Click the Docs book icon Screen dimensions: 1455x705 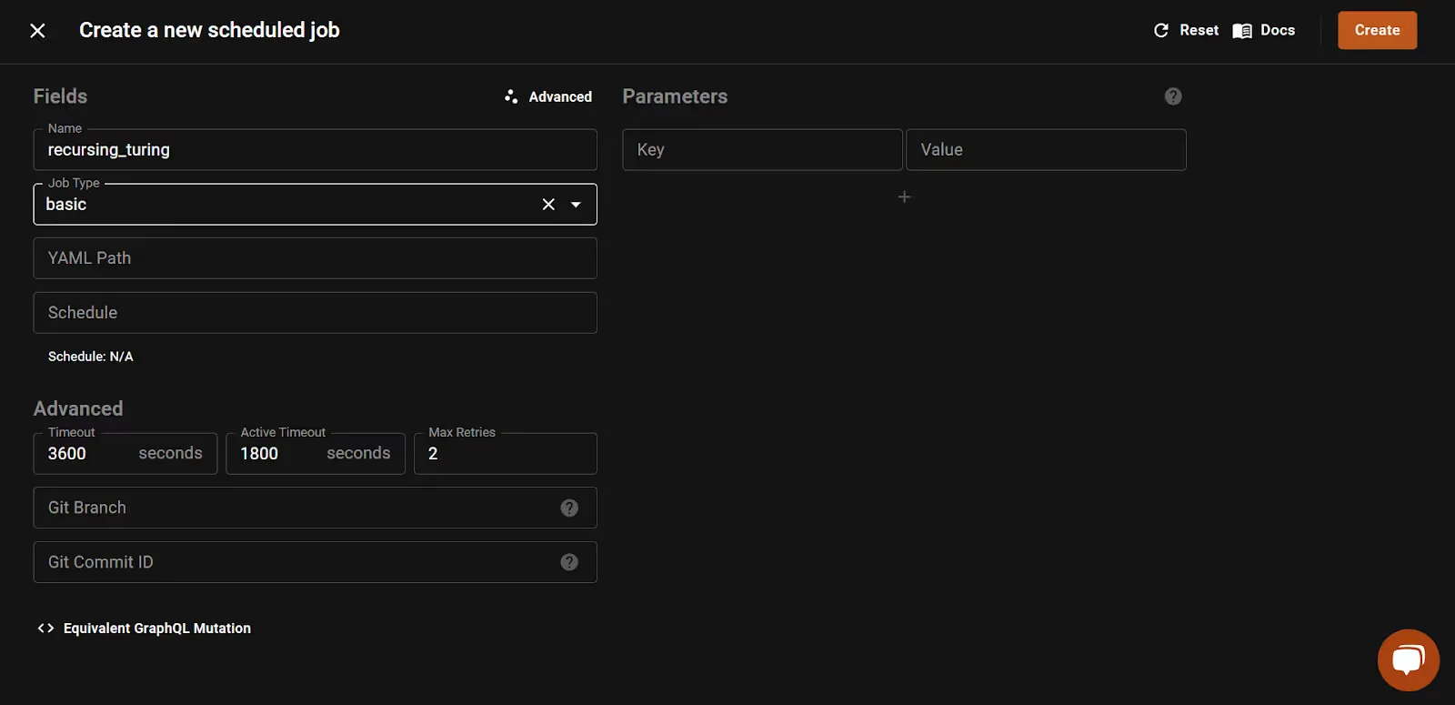tap(1242, 31)
